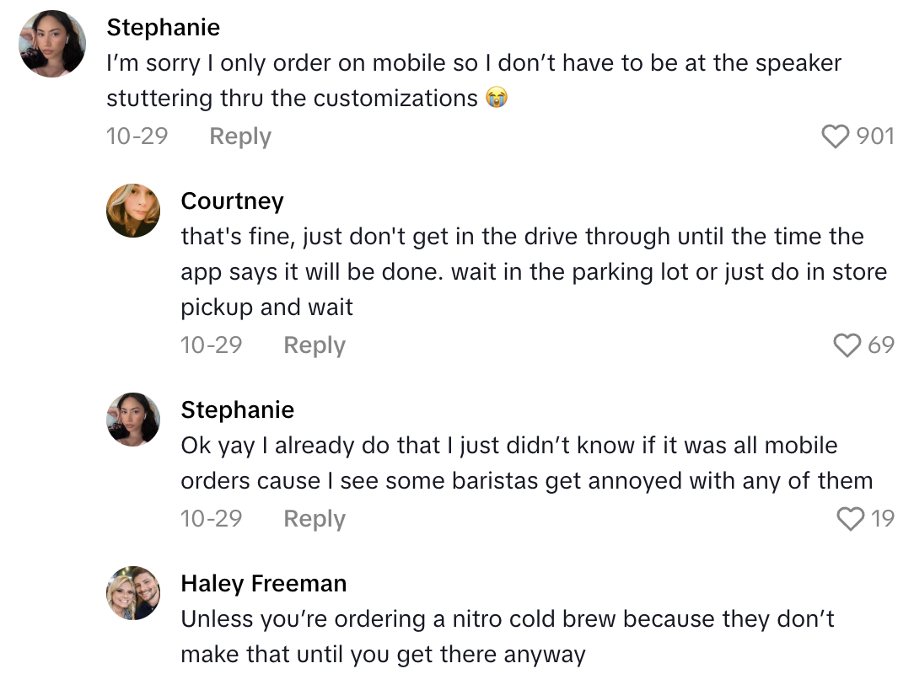Select Haley Freeman's nitro cold brew comment text
Viewport: 914px width, 674px height.
click(506, 636)
